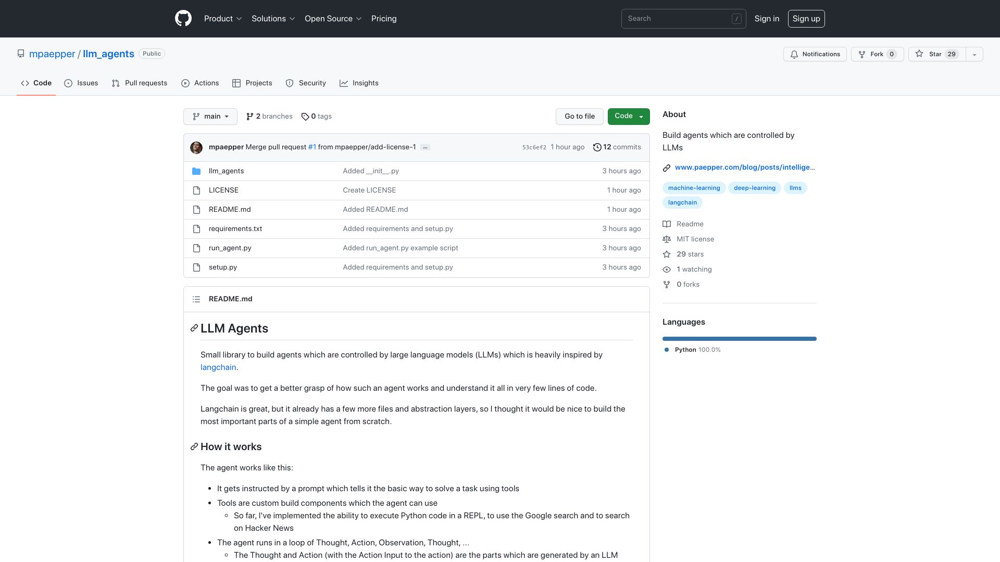Open the main branch dropdown

pos(210,117)
